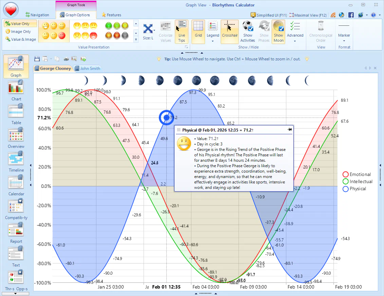384x296 pixels.
Task: Open the Print dialog via printer icon
Action: point(66,59)
